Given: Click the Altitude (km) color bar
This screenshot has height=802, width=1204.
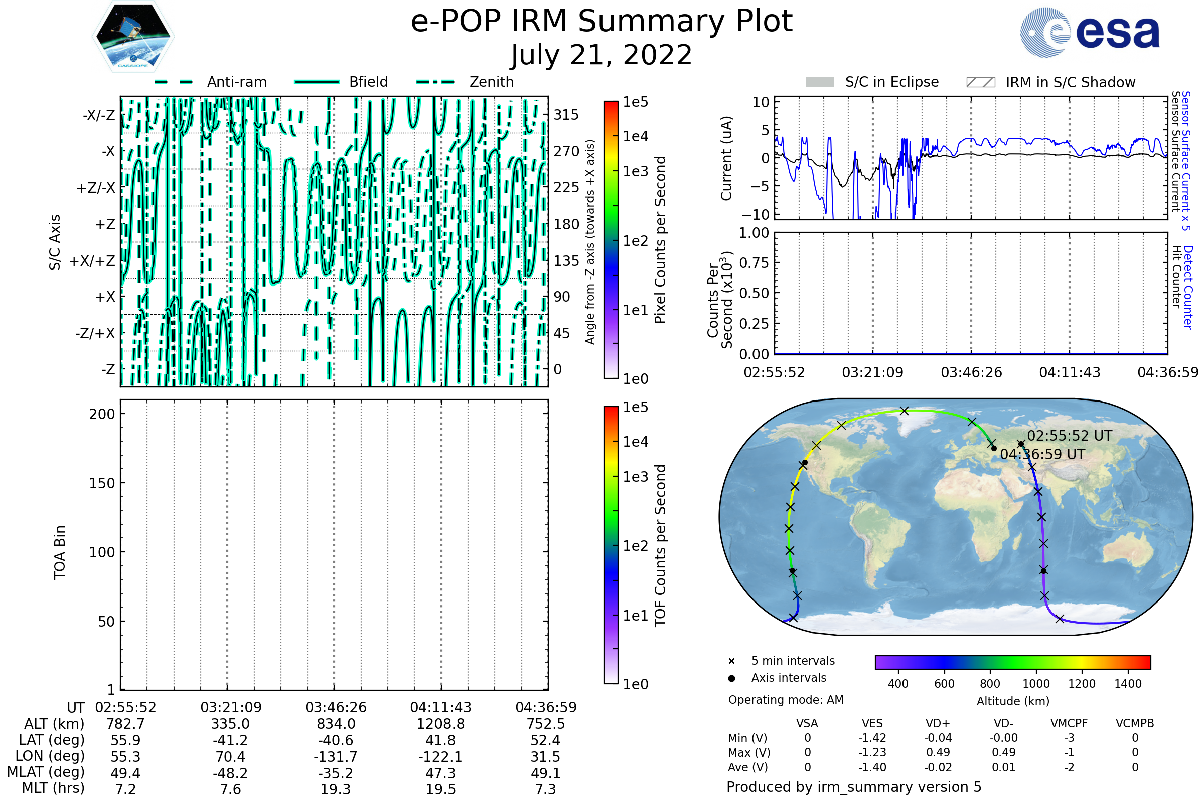Looking at the screenshot, I should [x=1012, y=662].
